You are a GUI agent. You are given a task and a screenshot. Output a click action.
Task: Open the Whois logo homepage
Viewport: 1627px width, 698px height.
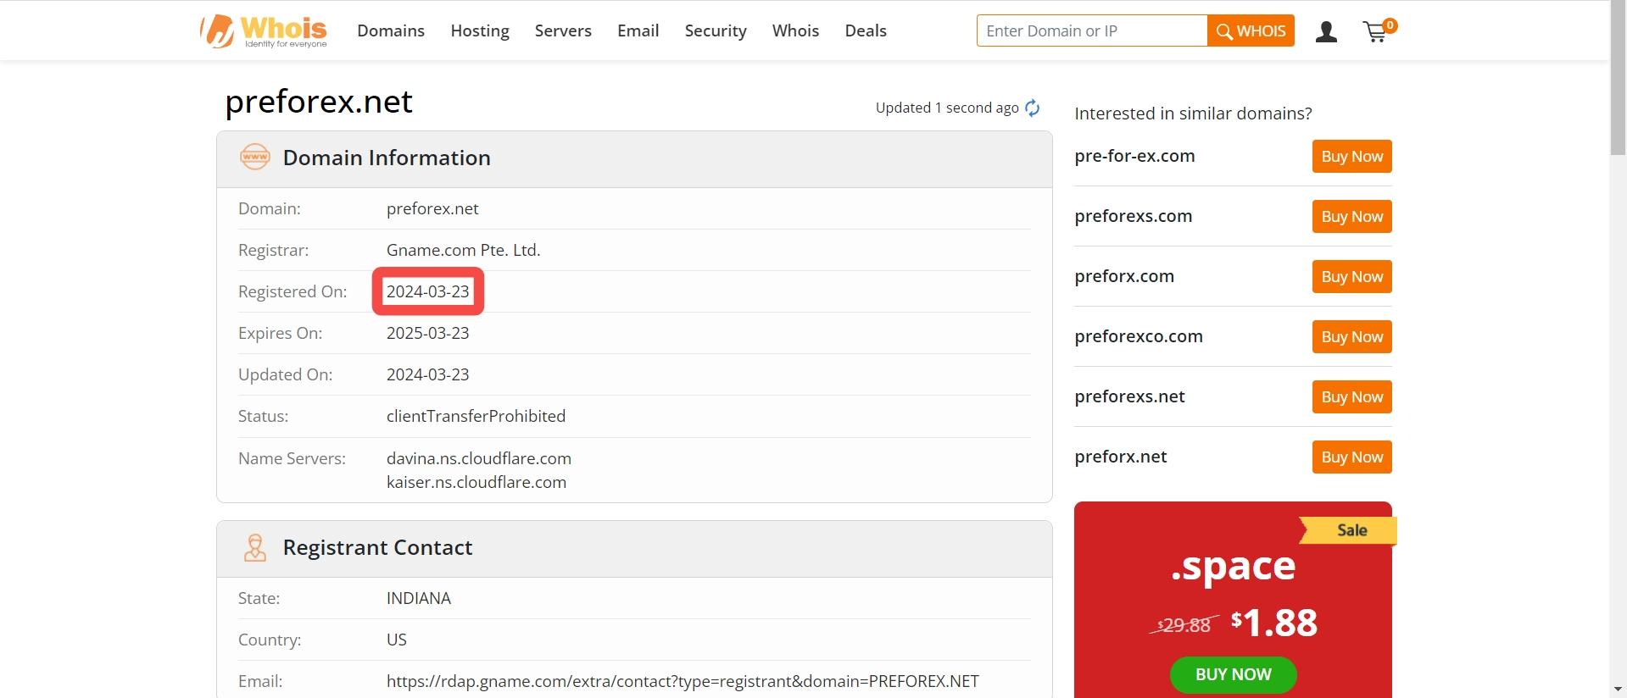264,30
